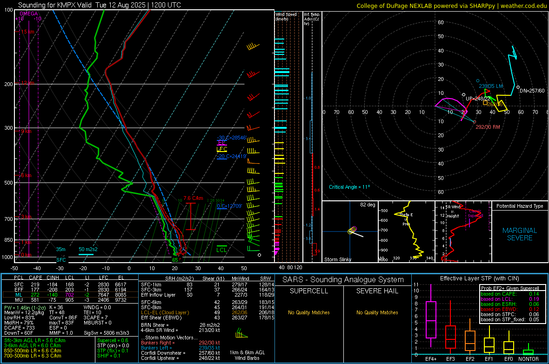The height and width of the screenshot is (364, 549).
Task: Click the red 'Bunkers Right' storm motion
Action: (181, 343)
